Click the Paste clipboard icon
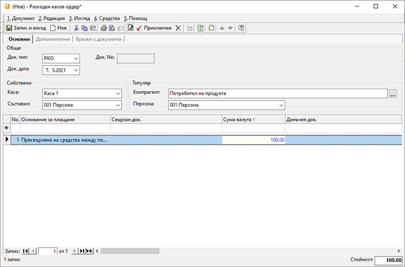Image resolution: width=405 pixels, height=267 pixels. coord(93,28)
